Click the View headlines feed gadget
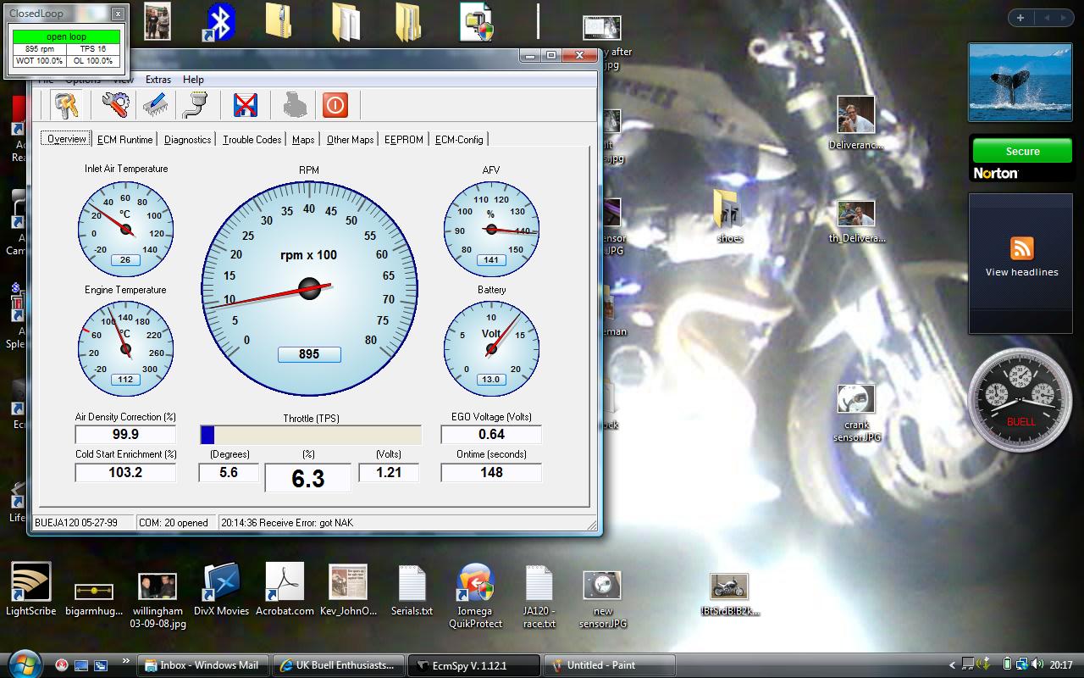The image size is (1084, 678). 1021,258
